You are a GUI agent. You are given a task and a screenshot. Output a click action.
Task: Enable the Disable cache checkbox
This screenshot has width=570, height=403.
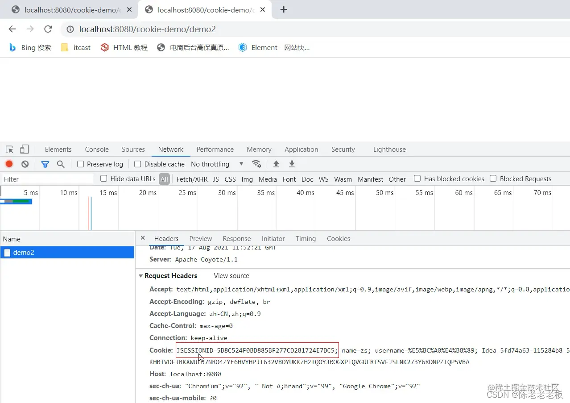137,164
